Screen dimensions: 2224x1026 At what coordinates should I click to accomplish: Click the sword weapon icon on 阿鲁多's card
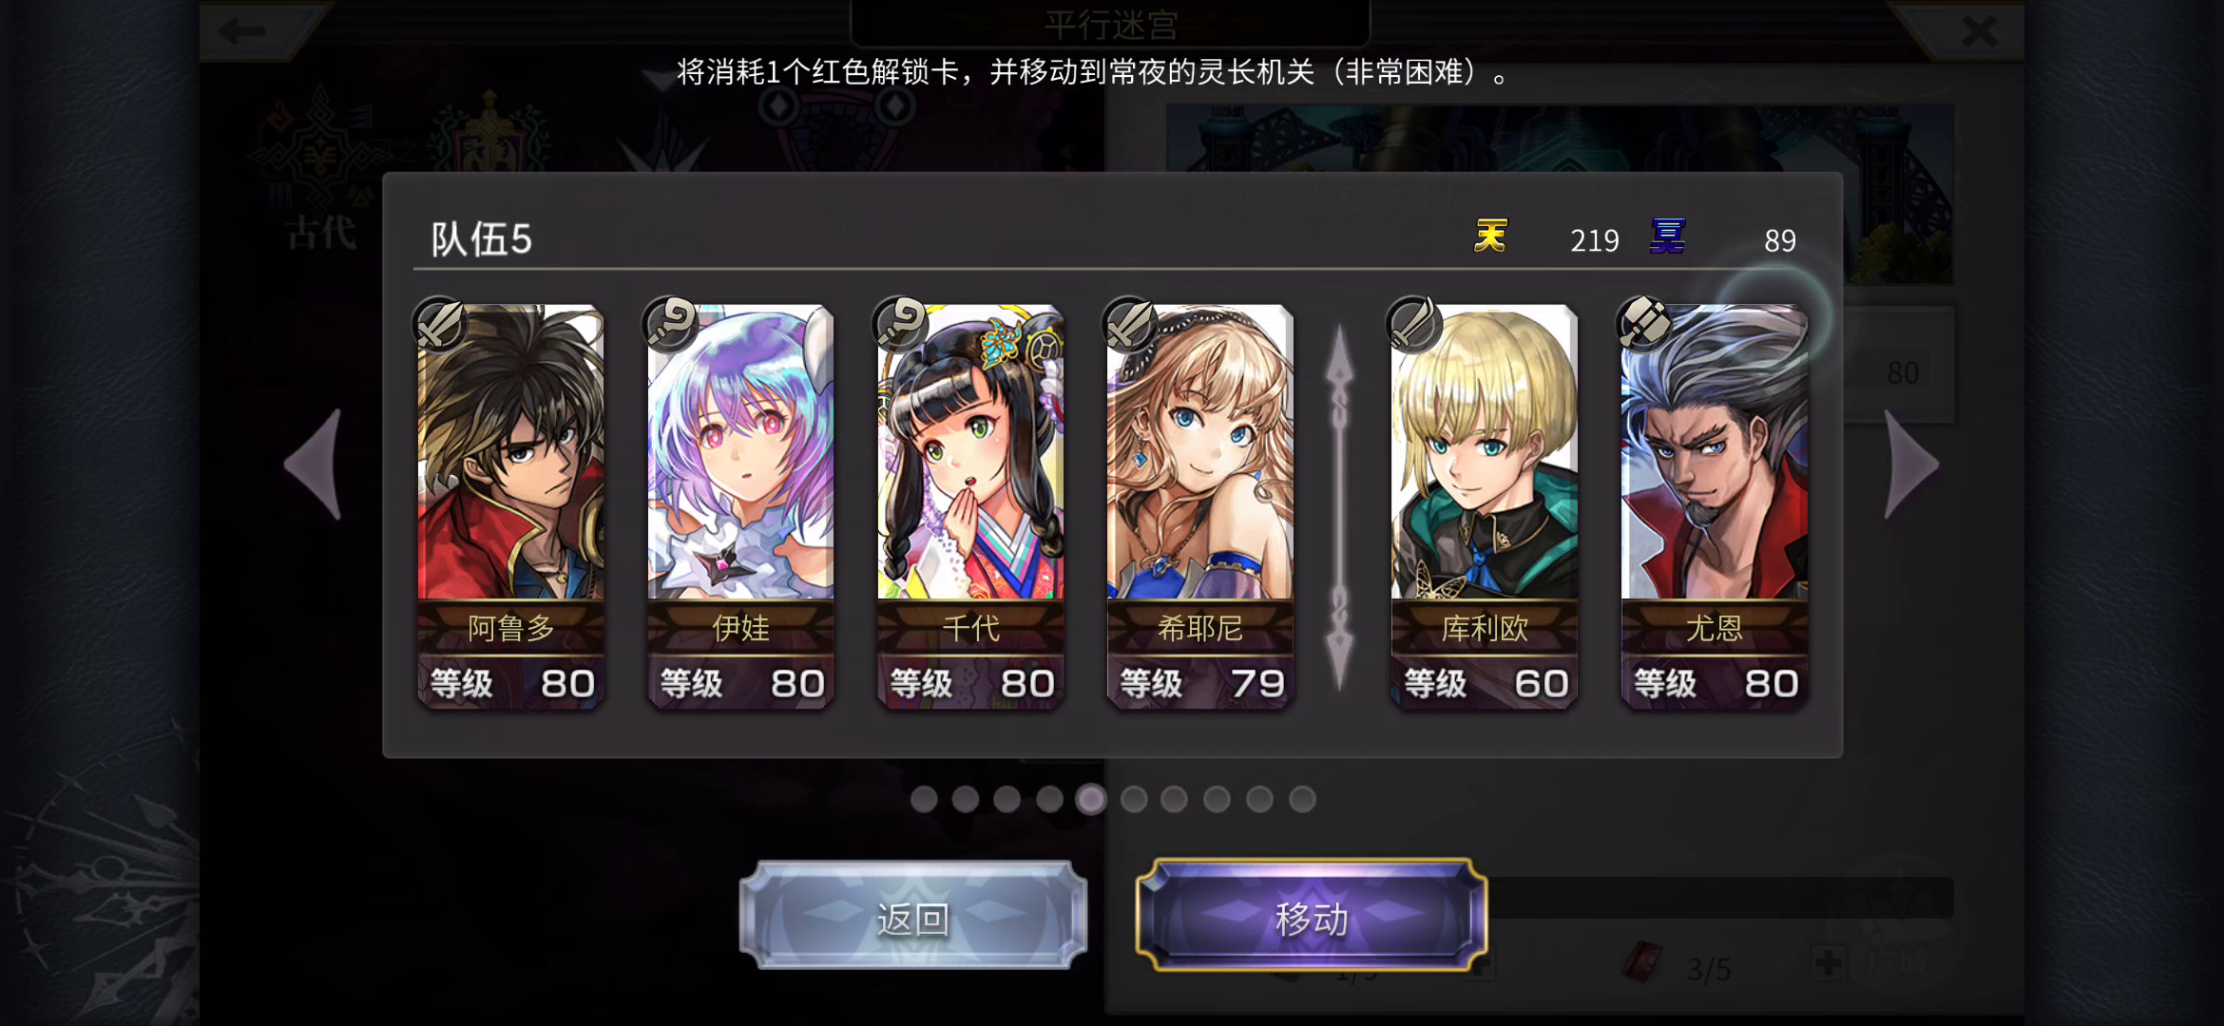tap(440, 325)
